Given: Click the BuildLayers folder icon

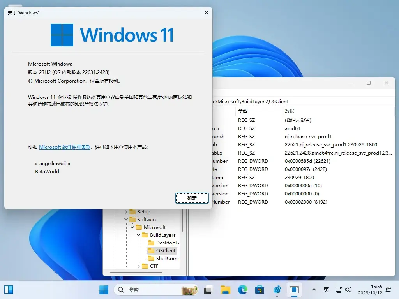Looking at the screenshot, I should [145, 235].
